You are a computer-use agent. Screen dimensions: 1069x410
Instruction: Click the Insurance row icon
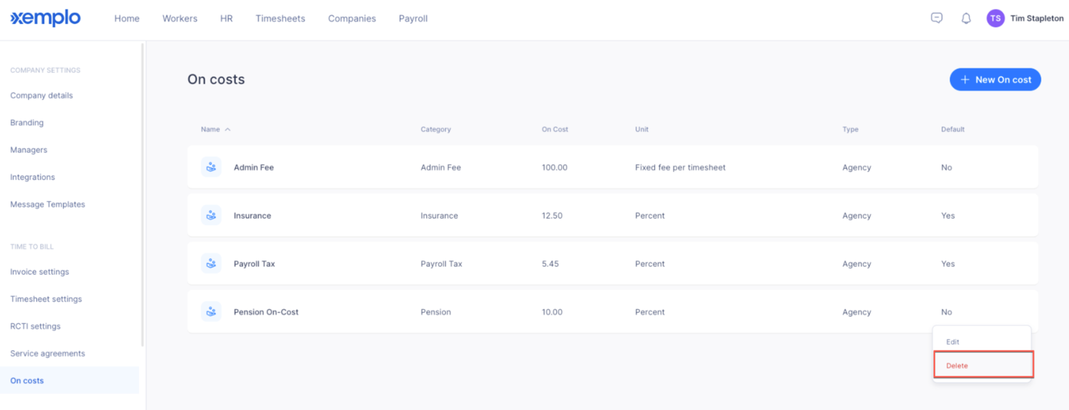click(211, 215)
